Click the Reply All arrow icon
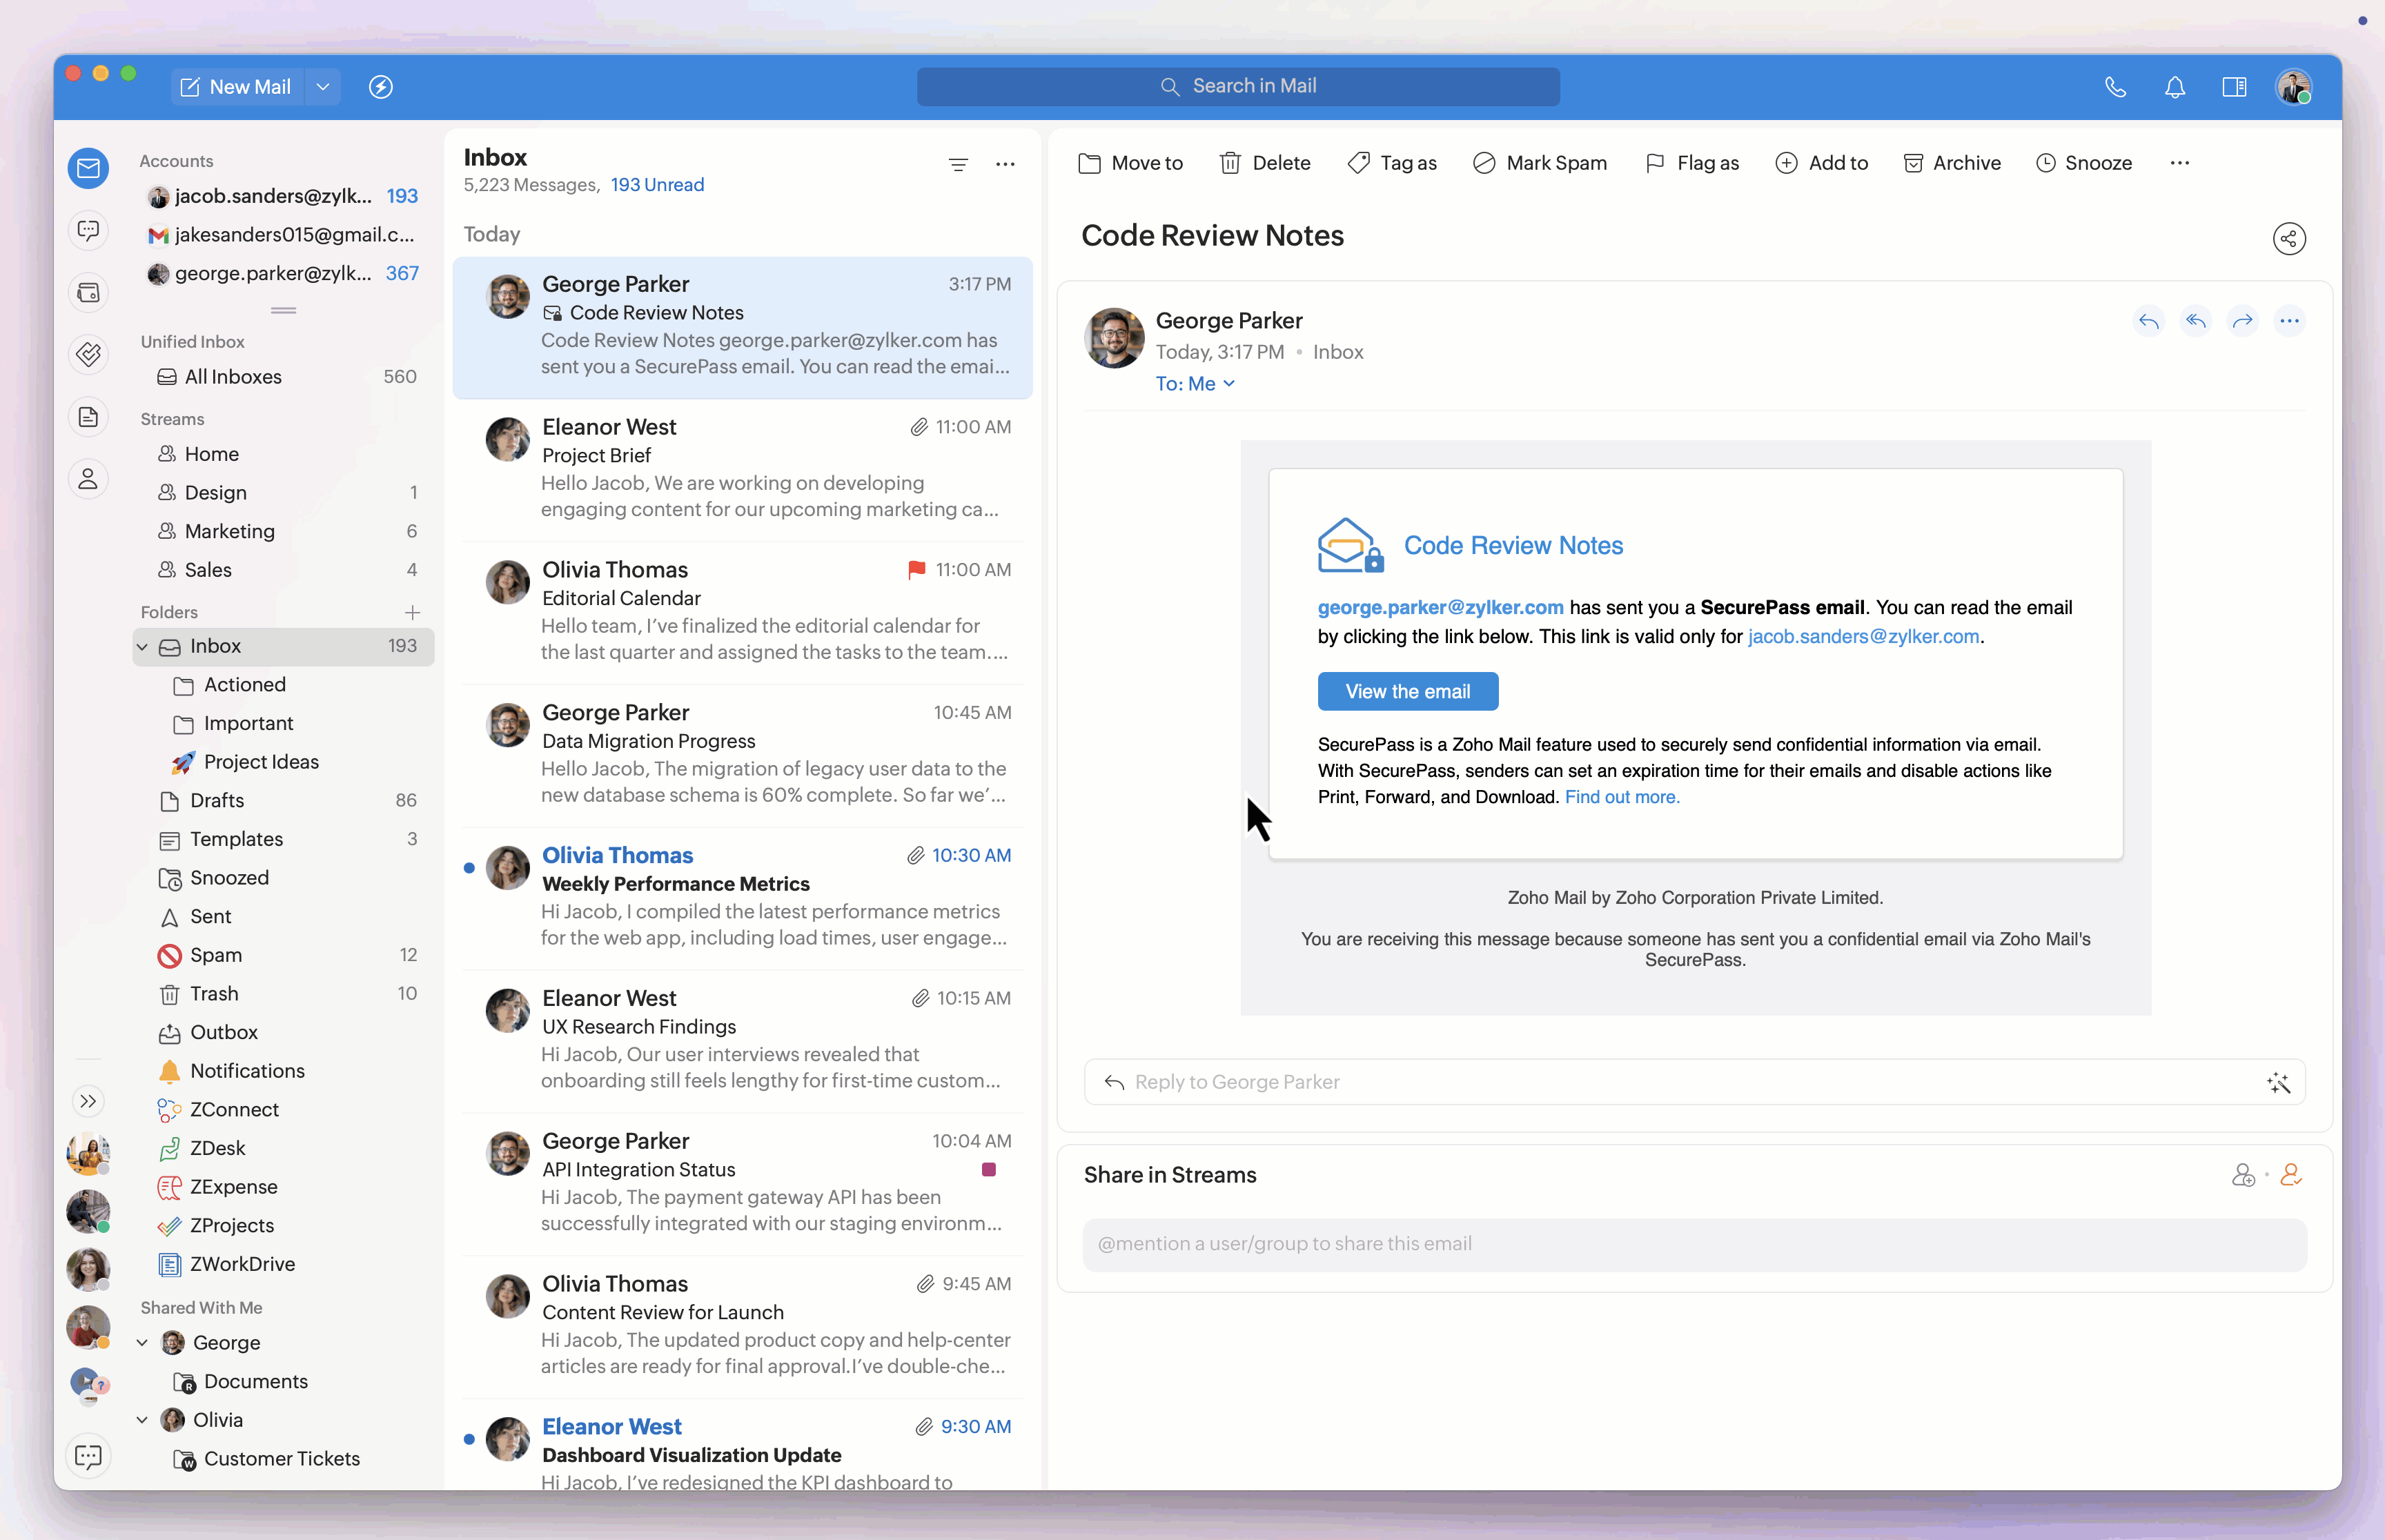Image resolution: width=2385 pixels, height=1540 pixels. pos(2195,321)
